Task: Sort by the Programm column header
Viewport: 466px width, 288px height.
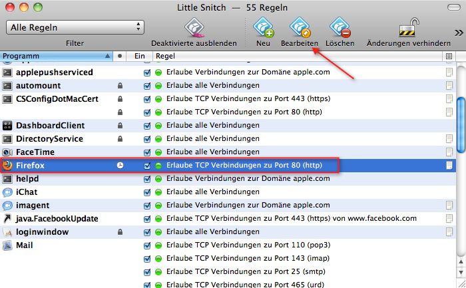Action: click(56, 56)
